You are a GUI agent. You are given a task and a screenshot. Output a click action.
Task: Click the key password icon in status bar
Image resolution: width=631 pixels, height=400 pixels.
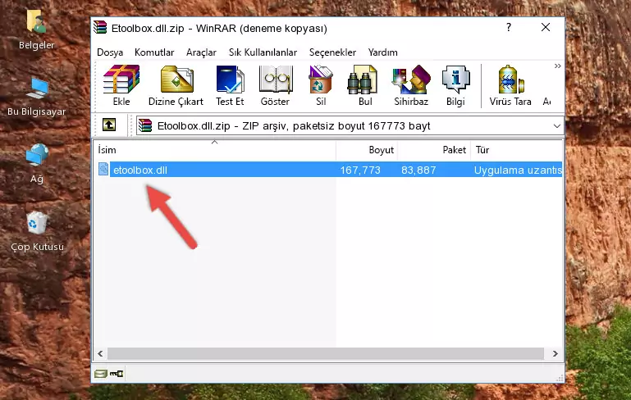[117, 374]
